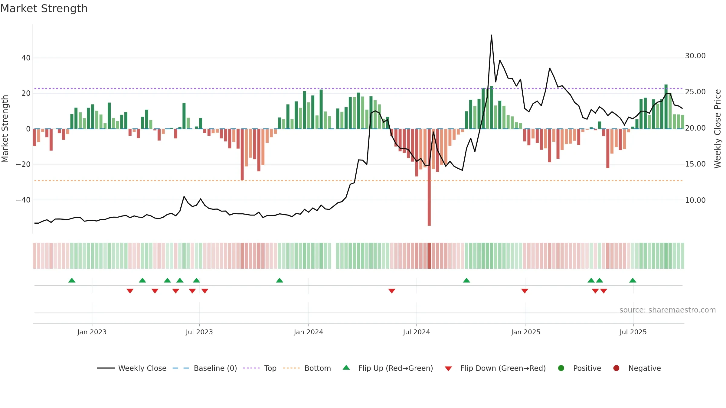Click the 10.00 right axis price label
Screen dimensions: 726x408
(695, 200)
